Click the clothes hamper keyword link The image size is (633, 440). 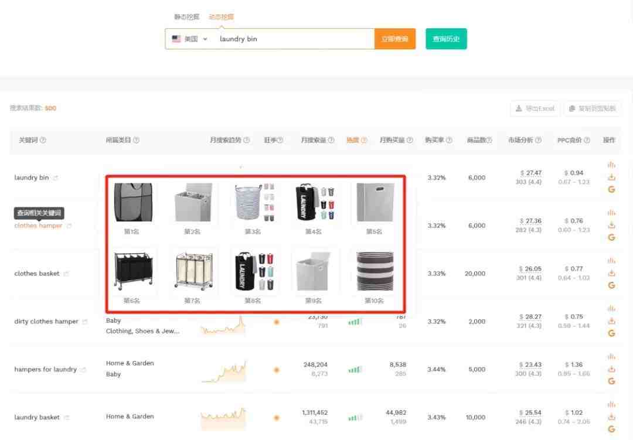[x=38, y=226]
